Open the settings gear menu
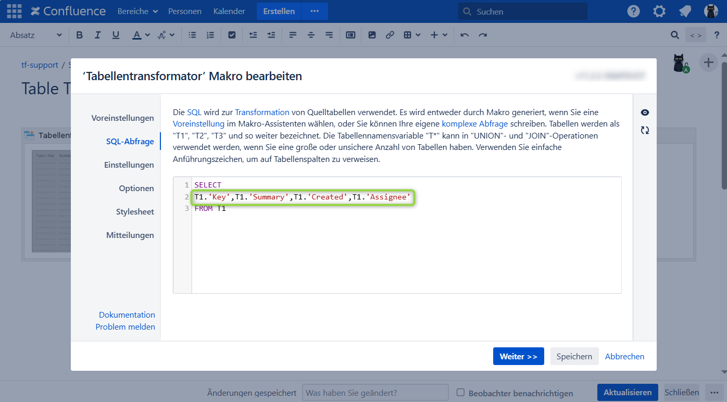Image resolution: width=727 pixels, height=402 pixels. (x=659, y=11)
